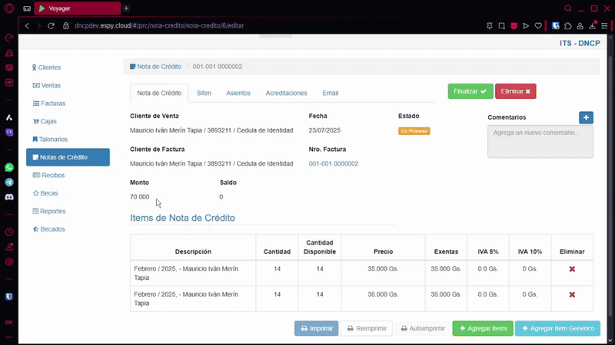Open the settings gear in the Opera sidebar
The width and height of the screenshot is (615, 345).
click(9, 261)
